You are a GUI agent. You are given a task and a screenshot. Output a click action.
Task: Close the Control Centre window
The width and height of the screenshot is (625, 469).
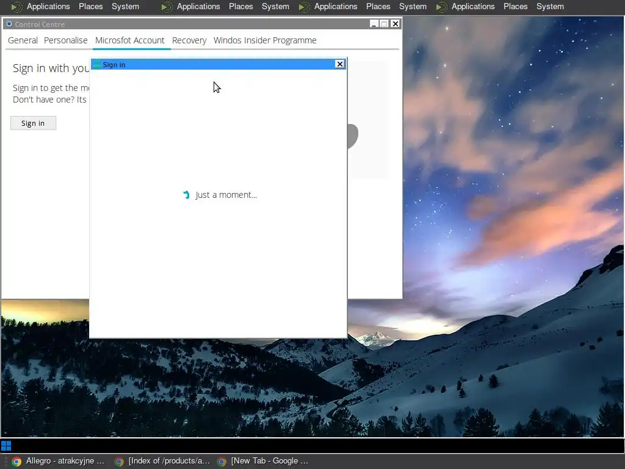[x=395, y=24]
